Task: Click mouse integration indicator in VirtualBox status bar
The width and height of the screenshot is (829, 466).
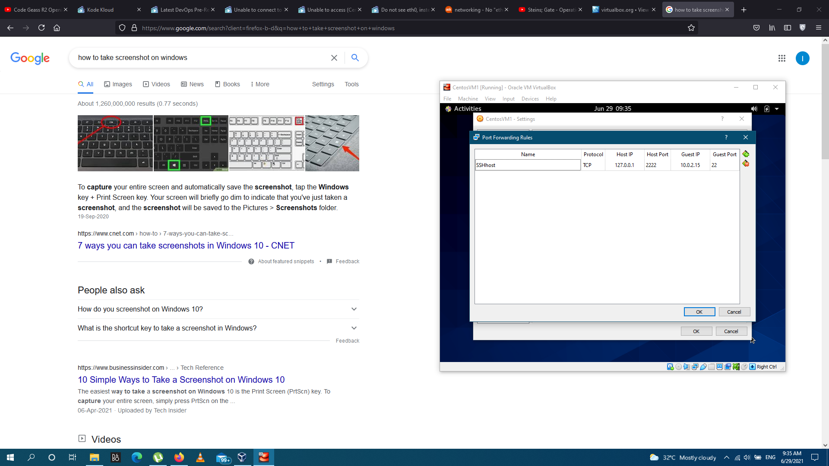Action: 744,367
